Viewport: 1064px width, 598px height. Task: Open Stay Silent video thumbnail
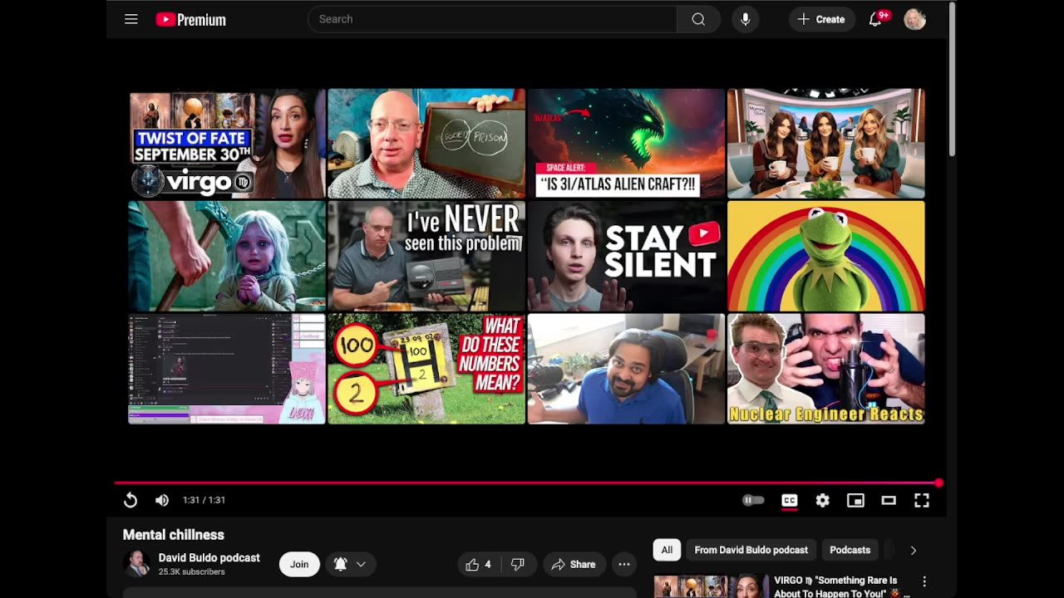[626, 256]
